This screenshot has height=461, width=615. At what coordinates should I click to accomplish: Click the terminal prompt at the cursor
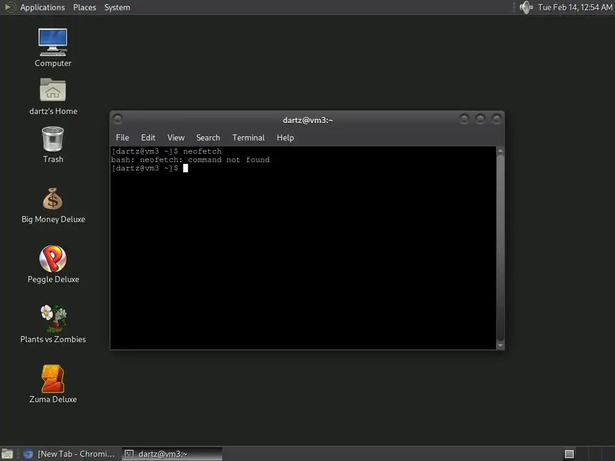[185, 168]
